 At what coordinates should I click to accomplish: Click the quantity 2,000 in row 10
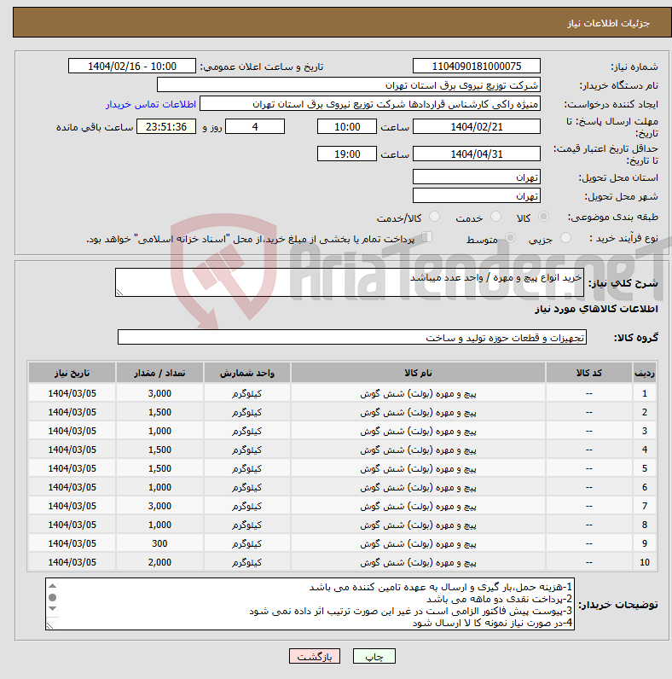click(x=159, y=562)
